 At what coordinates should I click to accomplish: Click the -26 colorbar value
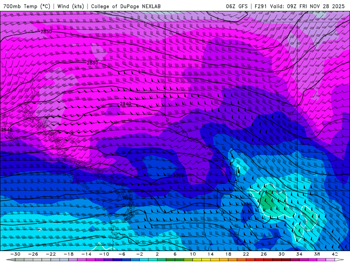click(x=33, y=254)
